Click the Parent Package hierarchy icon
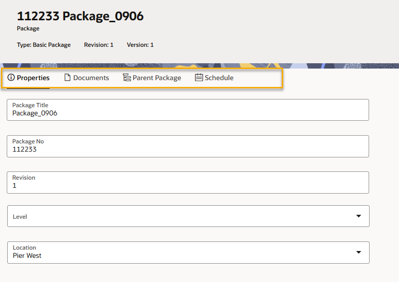Image resolution: width=399 pixels, height=282 pixels. tap(127, 78)
